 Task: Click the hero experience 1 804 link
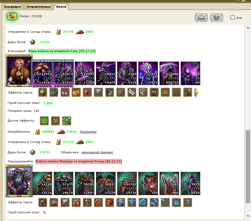tap(48, 103)
